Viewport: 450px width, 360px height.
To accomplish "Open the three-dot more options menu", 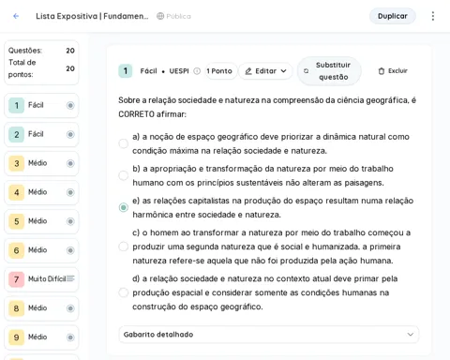I will (433, 16).
